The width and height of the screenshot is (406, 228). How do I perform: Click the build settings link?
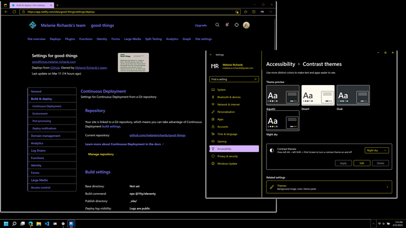(111, 127)
